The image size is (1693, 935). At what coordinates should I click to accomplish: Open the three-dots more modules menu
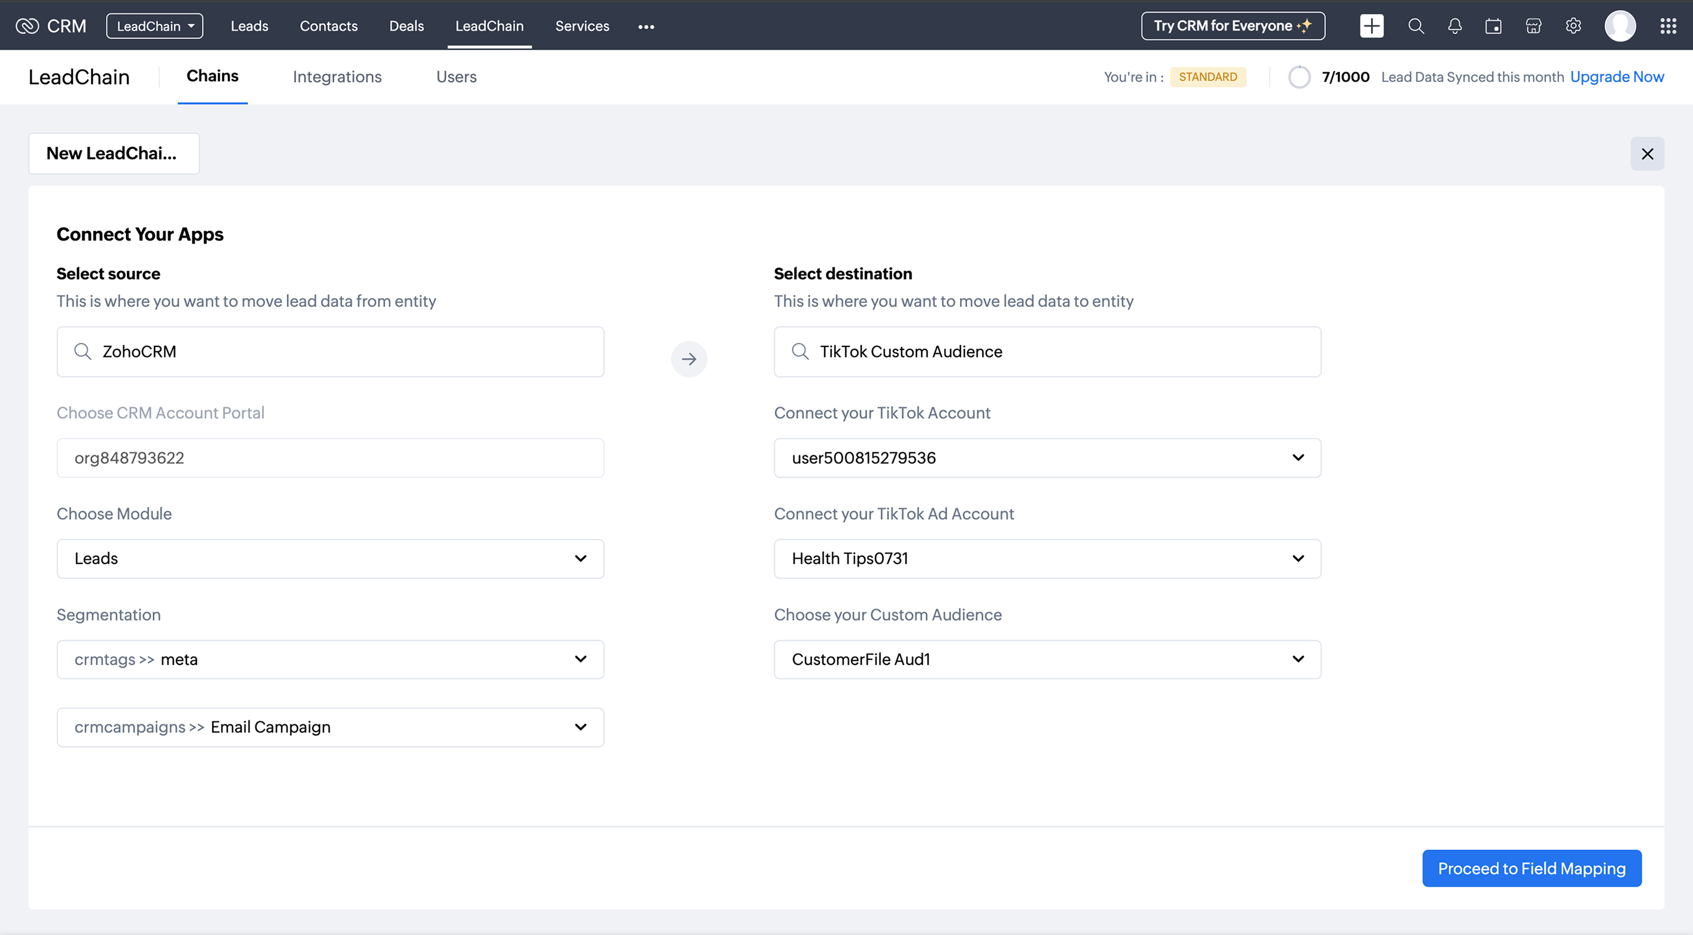[x=645, y=27]
